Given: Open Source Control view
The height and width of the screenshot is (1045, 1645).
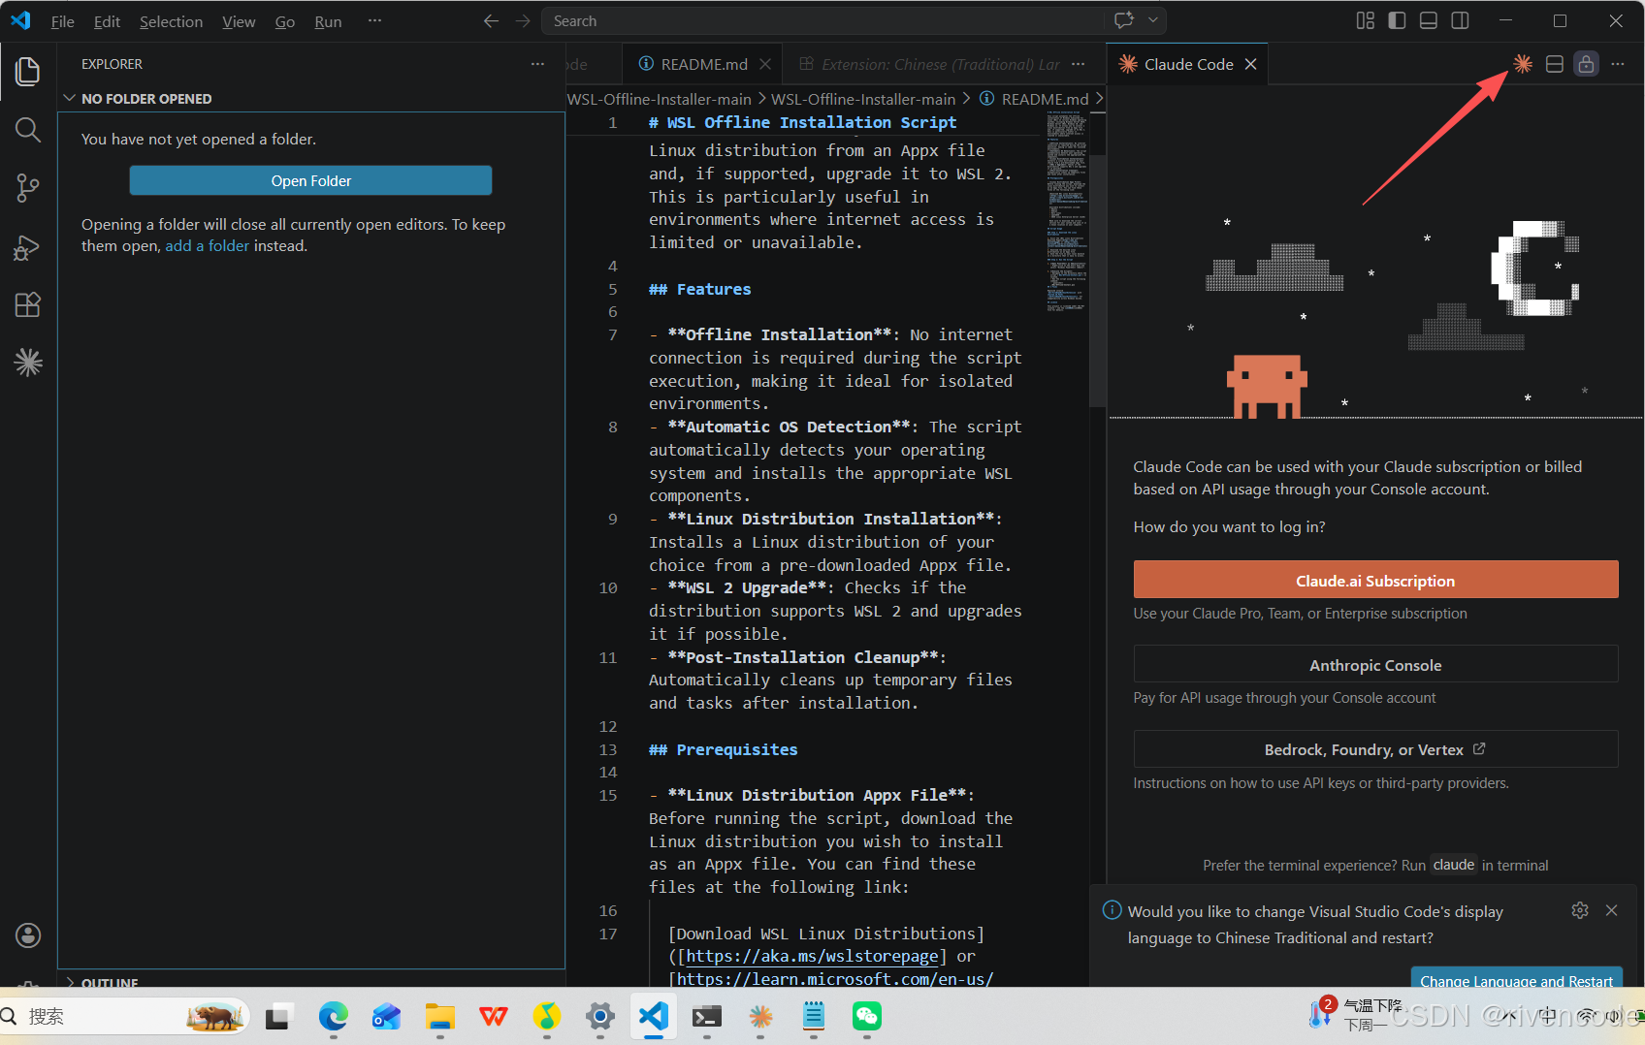Looking at the screenshot, I should pyautogui.click(x=28, y=188).
